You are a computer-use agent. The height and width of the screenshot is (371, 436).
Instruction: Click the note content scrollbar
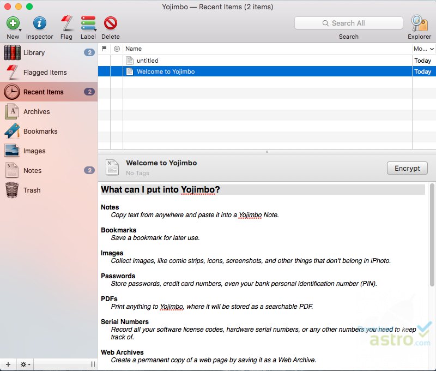coord(432,235)
